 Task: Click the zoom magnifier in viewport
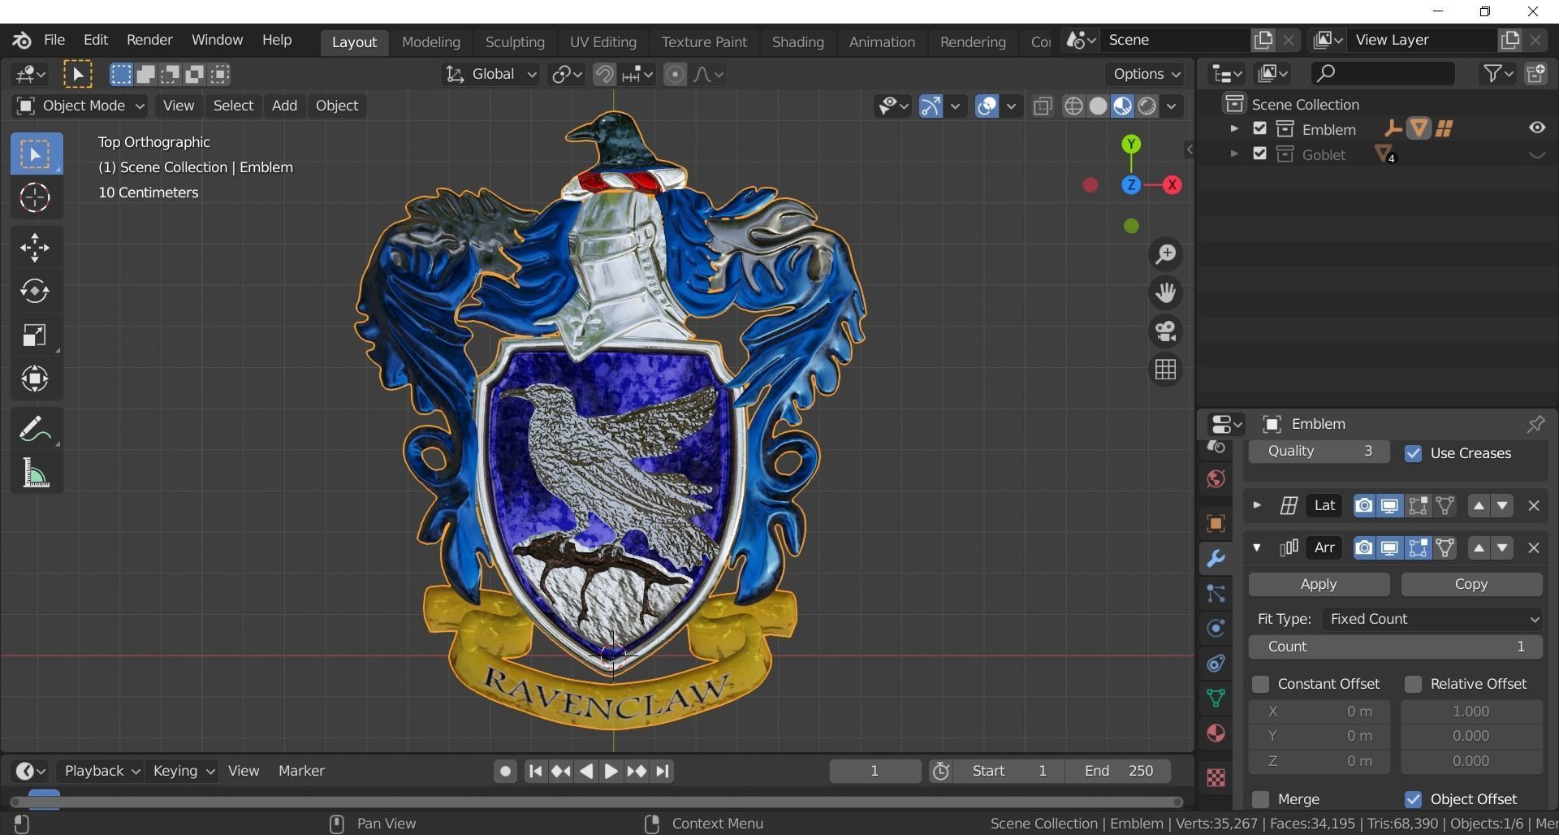[x=1166, y=254]
